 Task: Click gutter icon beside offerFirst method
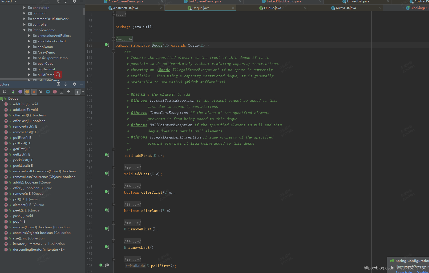click(x=107, y=192)
